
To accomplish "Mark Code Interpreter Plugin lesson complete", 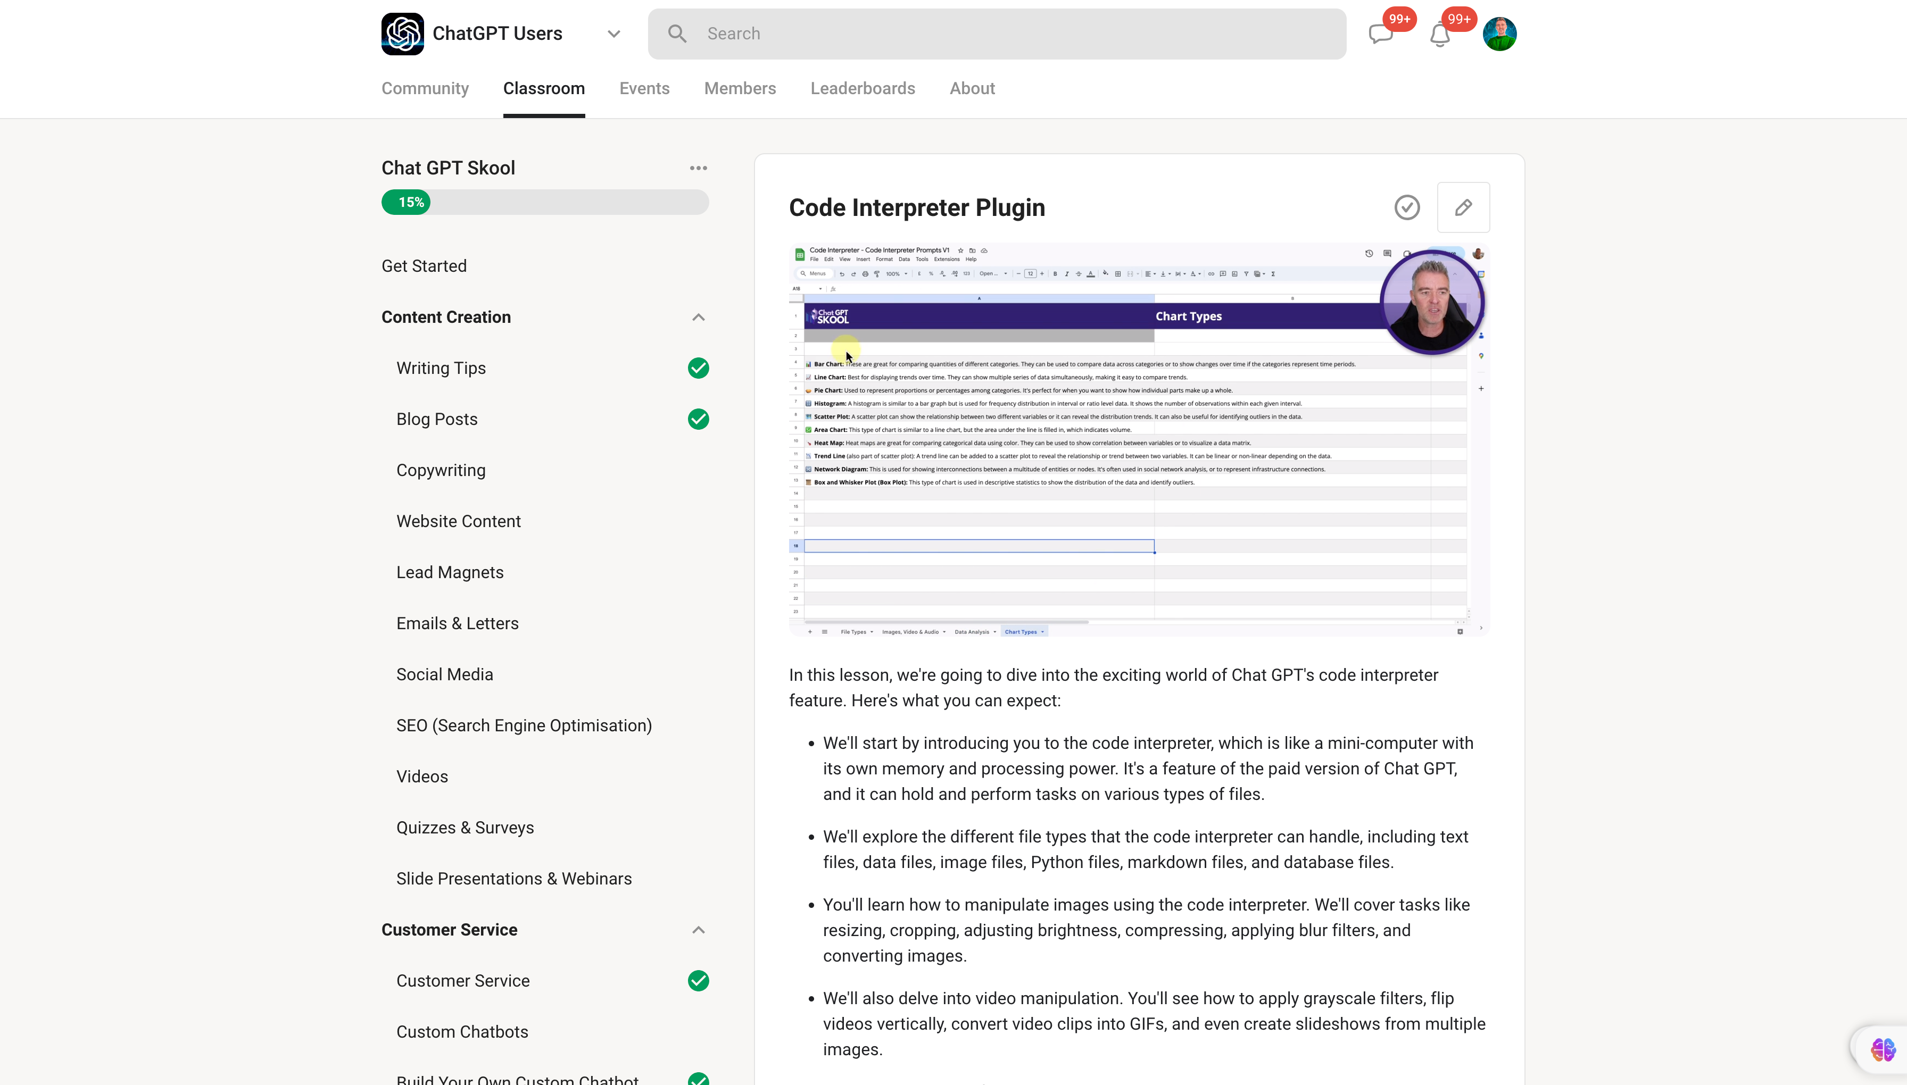I will [1406, 207].
